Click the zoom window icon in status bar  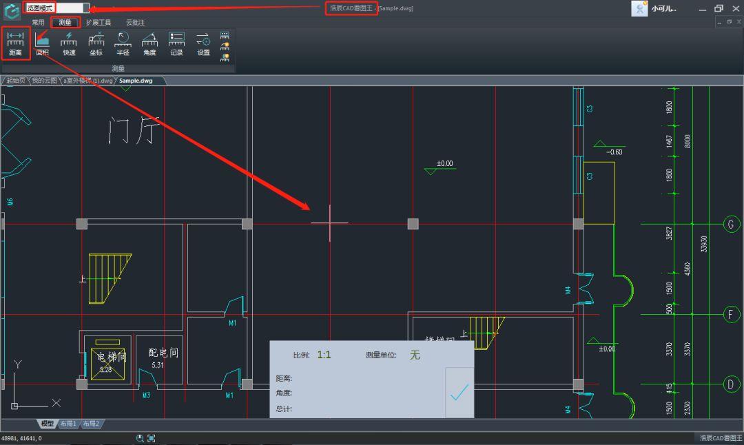(x=140, y=438)
